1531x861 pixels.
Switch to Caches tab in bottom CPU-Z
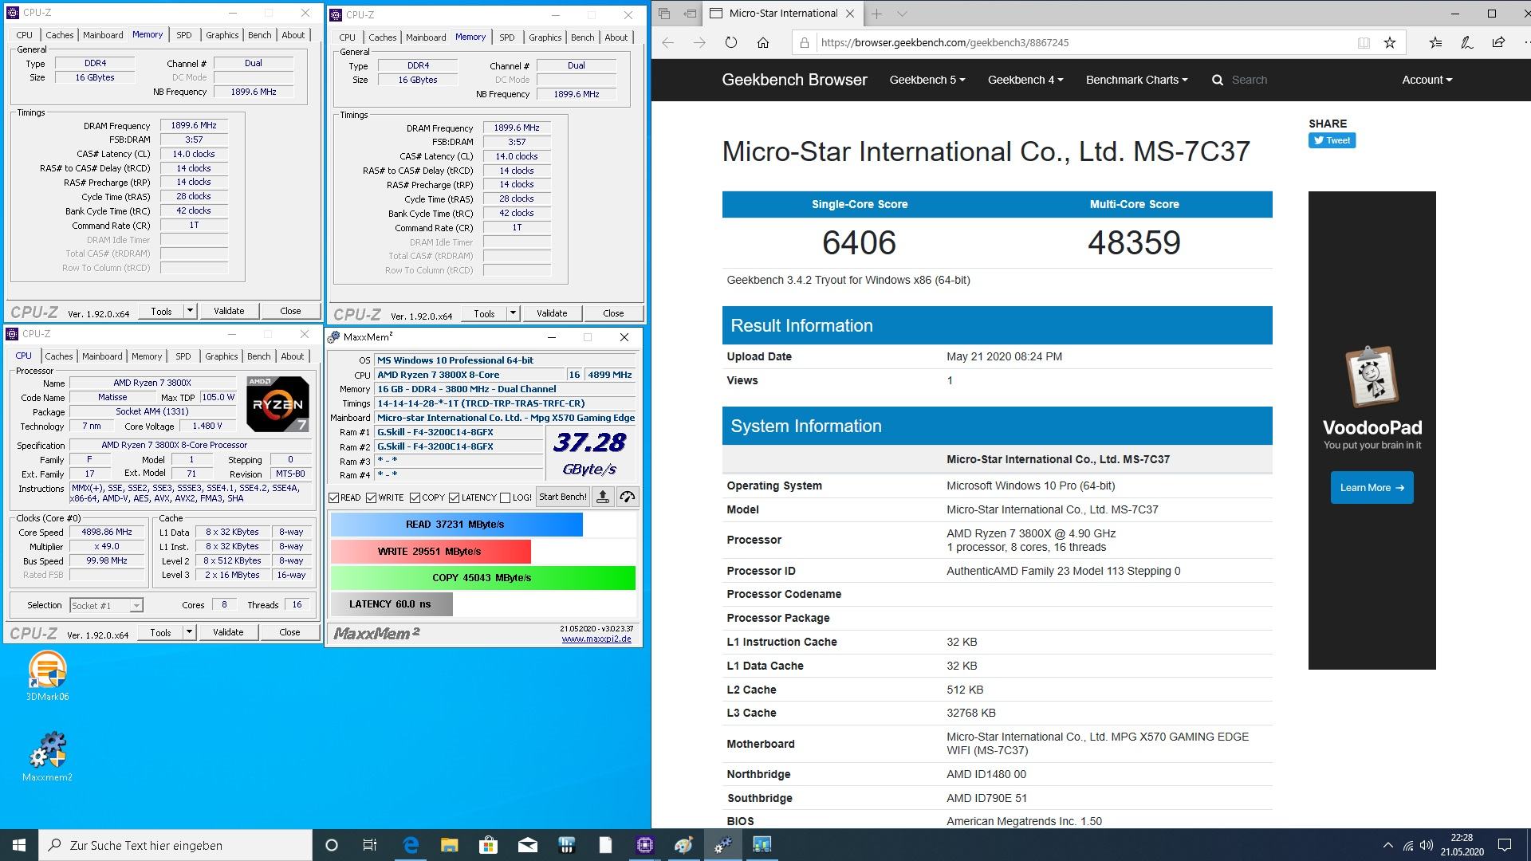point(59,356)
